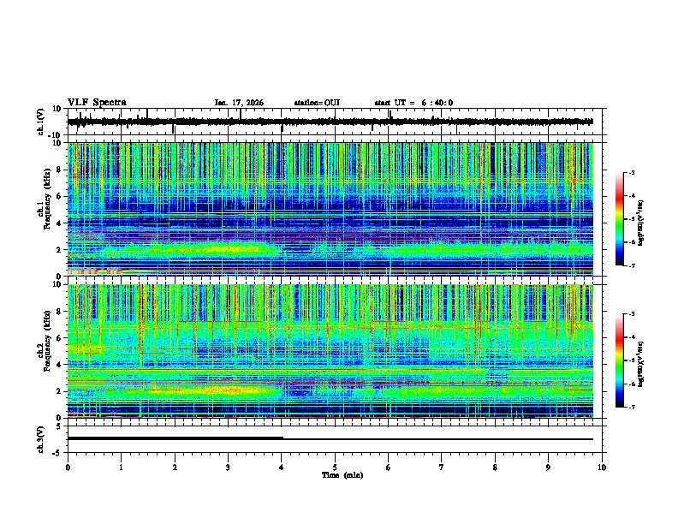Click time axis tick label "0"

tap(68, 467)
